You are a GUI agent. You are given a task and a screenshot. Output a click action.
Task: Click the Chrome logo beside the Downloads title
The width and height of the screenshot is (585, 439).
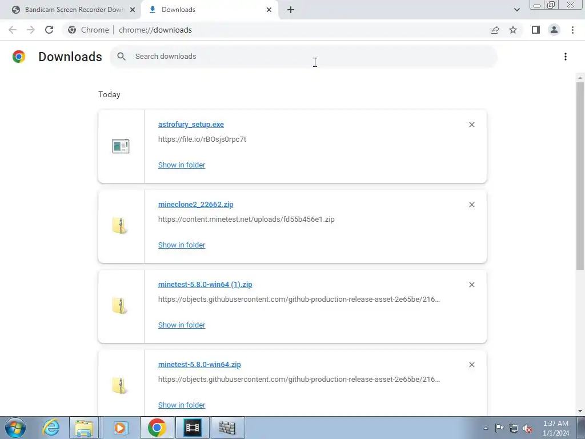19,57
